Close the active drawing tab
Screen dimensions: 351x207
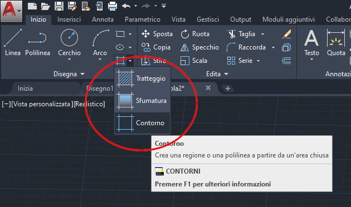pos(208,88)
